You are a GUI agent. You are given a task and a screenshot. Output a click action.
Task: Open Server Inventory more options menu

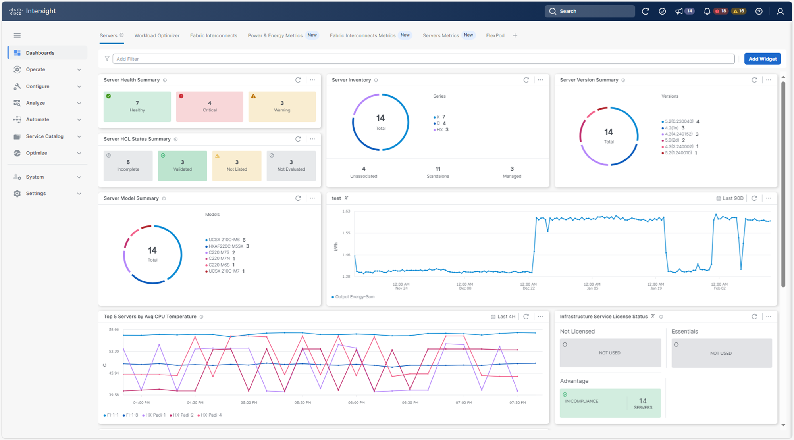pos(541,80)
